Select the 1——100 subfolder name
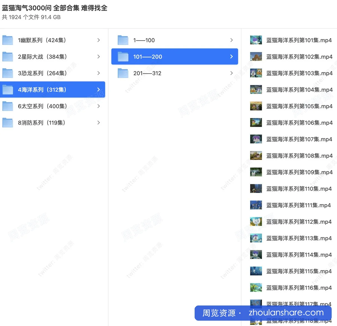 pyautogui.click(x=144, y=40)
